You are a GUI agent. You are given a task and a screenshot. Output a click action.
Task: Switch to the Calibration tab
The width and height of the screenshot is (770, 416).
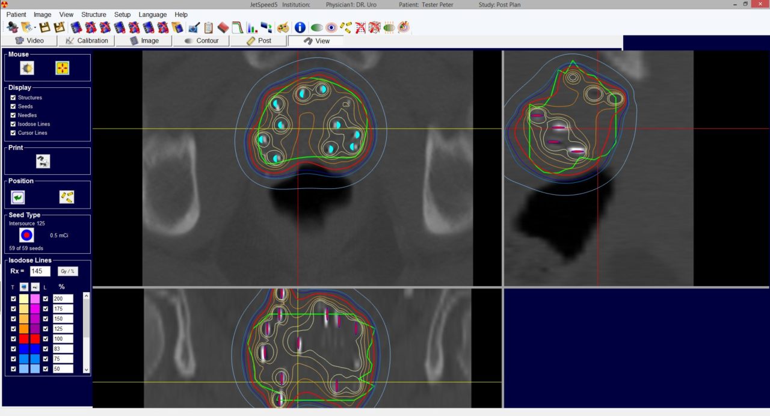(x=86, y=41)
